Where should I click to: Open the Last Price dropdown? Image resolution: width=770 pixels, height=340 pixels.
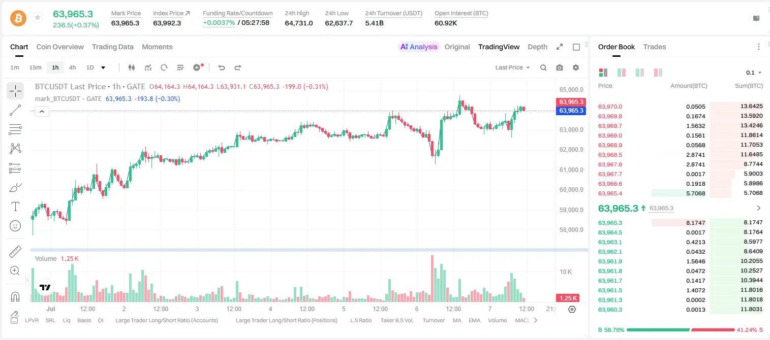[x=512, y=67]
